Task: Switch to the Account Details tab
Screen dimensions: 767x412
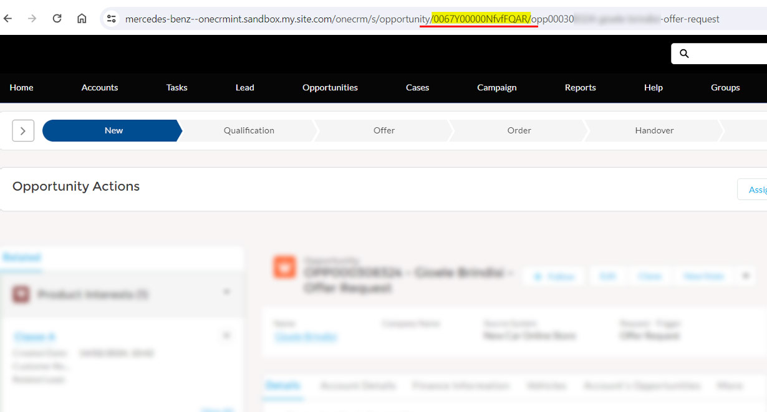Action: click(357, 386)
